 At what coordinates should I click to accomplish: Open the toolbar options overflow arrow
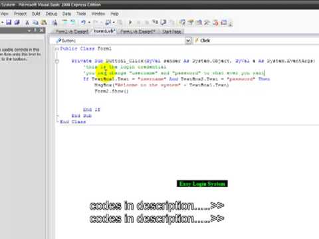(x=231, y=23)
